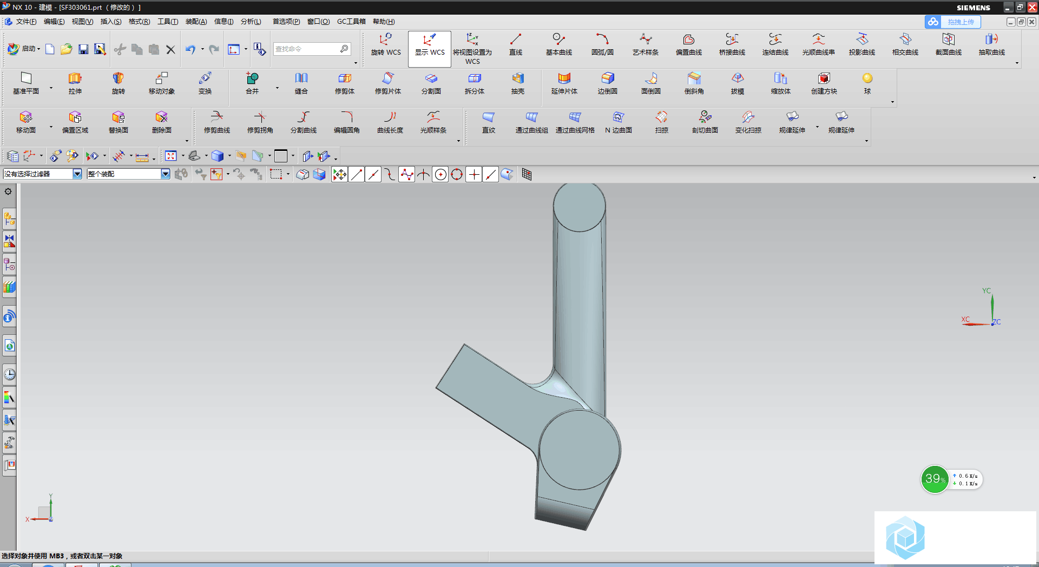Select the 桥接曲线 bridge curve tool
This screenshot has width=1039, height=567.
pos(732,45)
